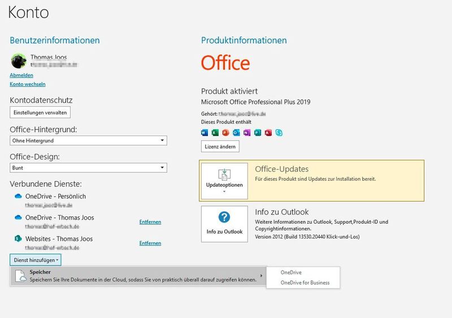Open Einstellungen verwalten for account privacy
The height and width of the screenshot is (318, 452).
pos(40,112)
